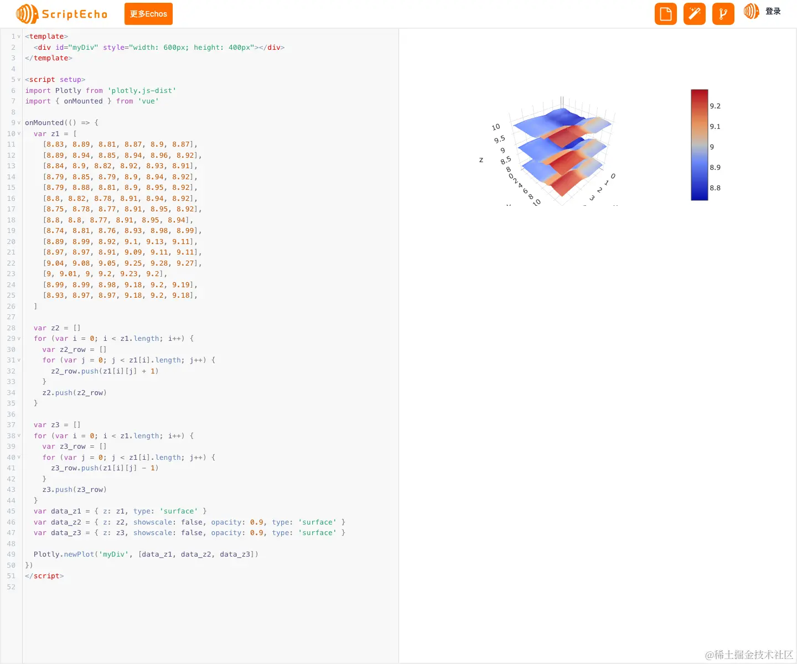Viewport: 797px width, 664px height.
Task: Click the 更多Echos button
Action: click(148, 14)
